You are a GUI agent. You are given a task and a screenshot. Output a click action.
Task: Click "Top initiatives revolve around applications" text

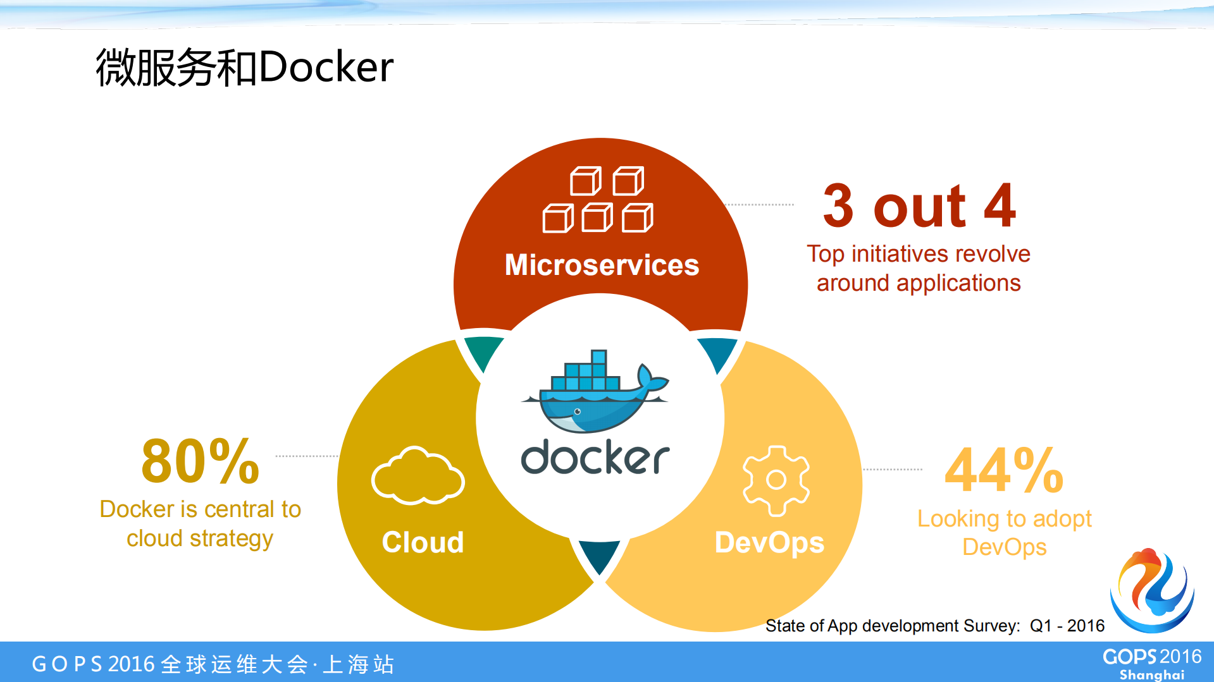pos(919,268)
